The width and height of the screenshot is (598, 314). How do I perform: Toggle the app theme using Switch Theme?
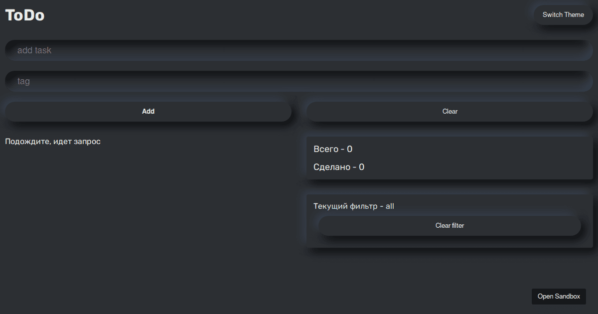coord(563,14)
